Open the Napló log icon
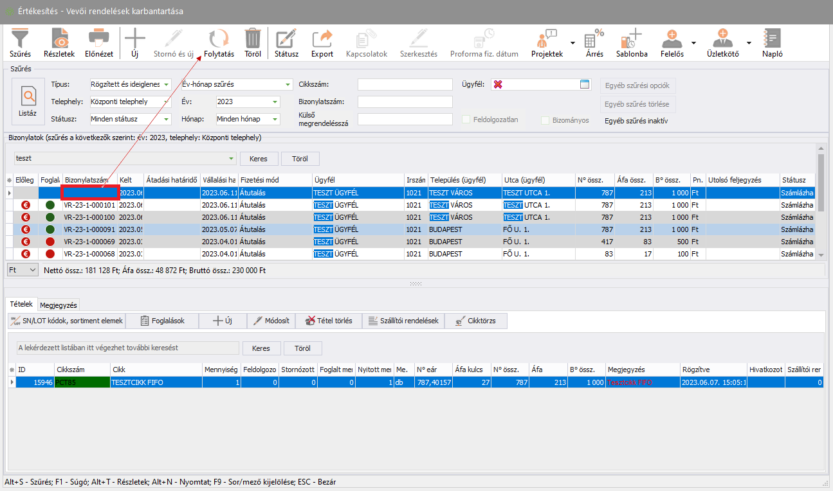Screen dimensions: 833x491 click(x=772, y=39)
